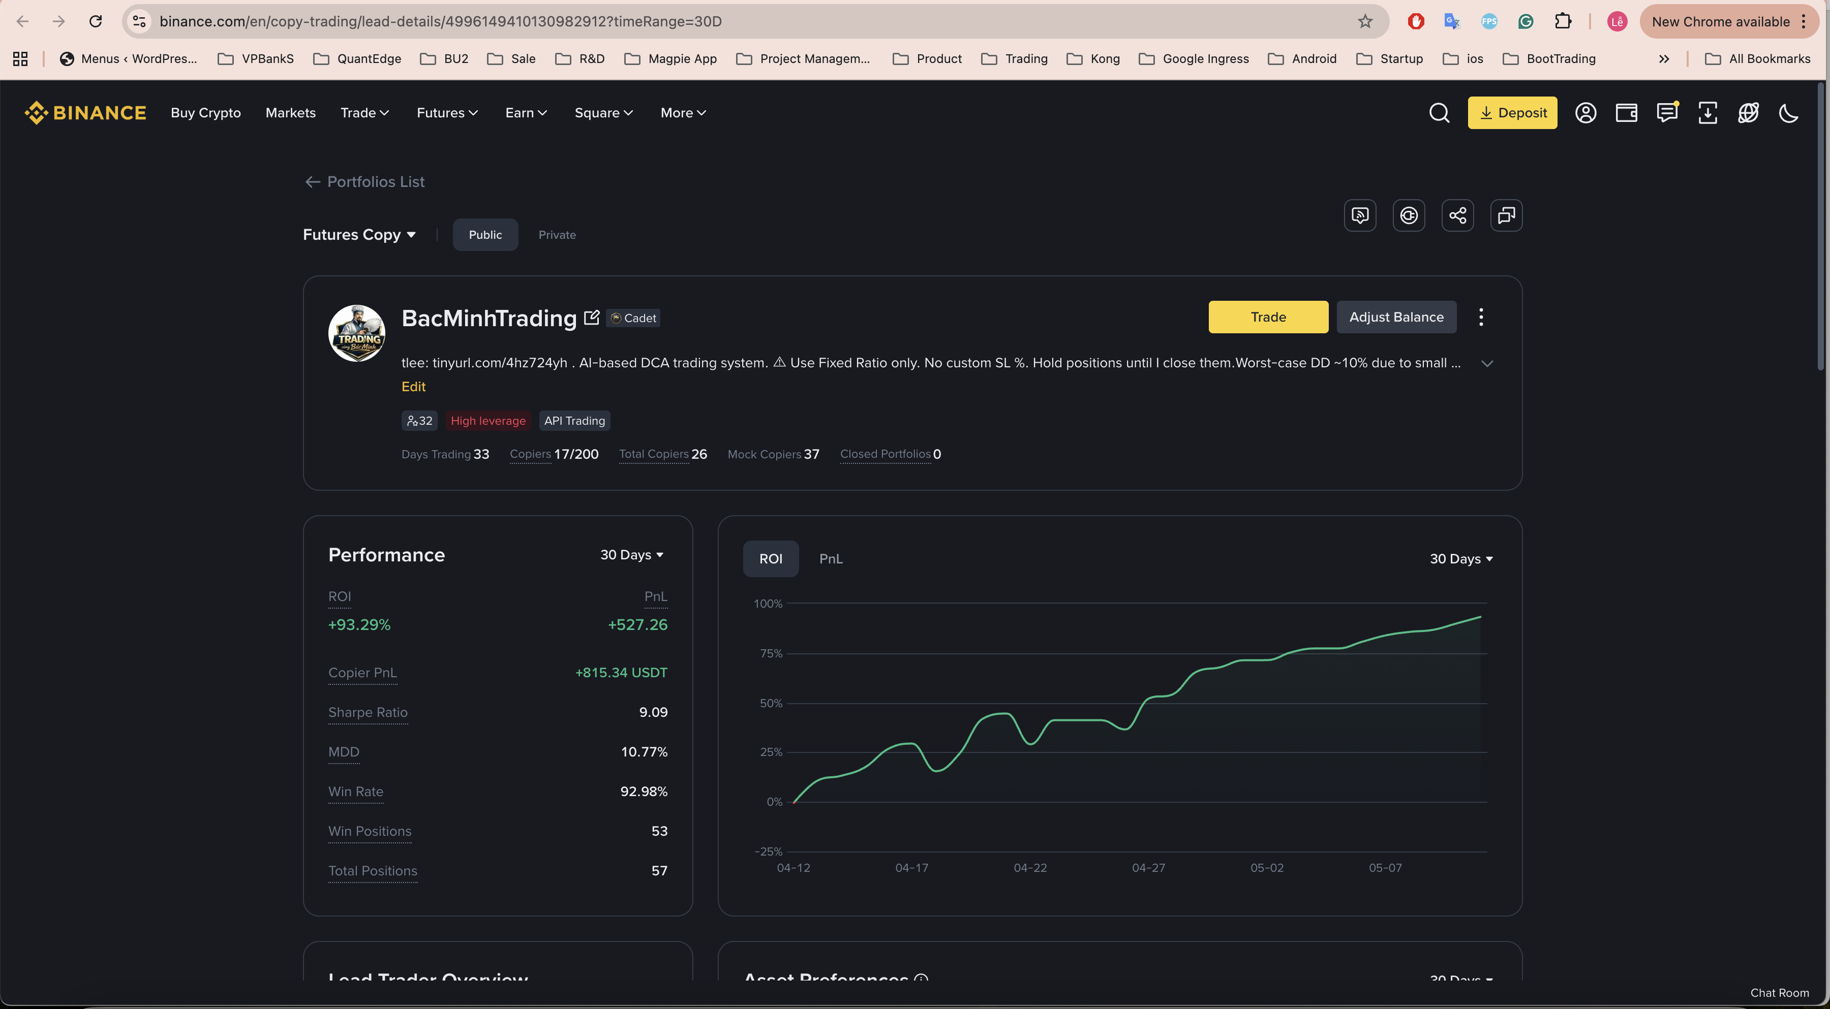Open the user profile icon
The height and width of the screenshot is (1009, 1830).
[1585, 113]
